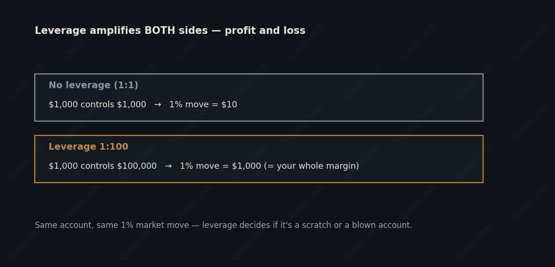Viewport: 555px width, 267px height.
Task: Click the arrow in the No leverage box
Action: point(158,105)
